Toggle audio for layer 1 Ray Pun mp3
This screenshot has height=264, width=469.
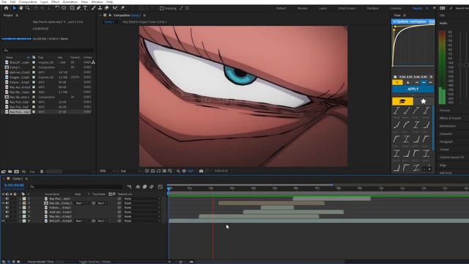[x=7, y=199]
